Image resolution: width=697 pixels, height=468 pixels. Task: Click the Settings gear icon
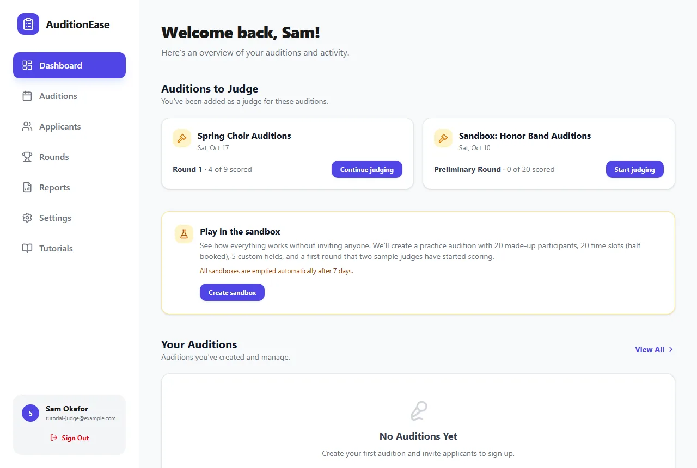27,218
